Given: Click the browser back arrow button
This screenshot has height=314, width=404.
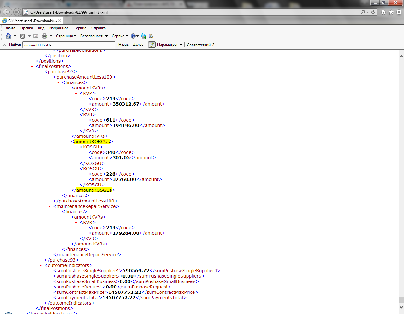Looking at the screenshot, I should [x=6, y=12].
